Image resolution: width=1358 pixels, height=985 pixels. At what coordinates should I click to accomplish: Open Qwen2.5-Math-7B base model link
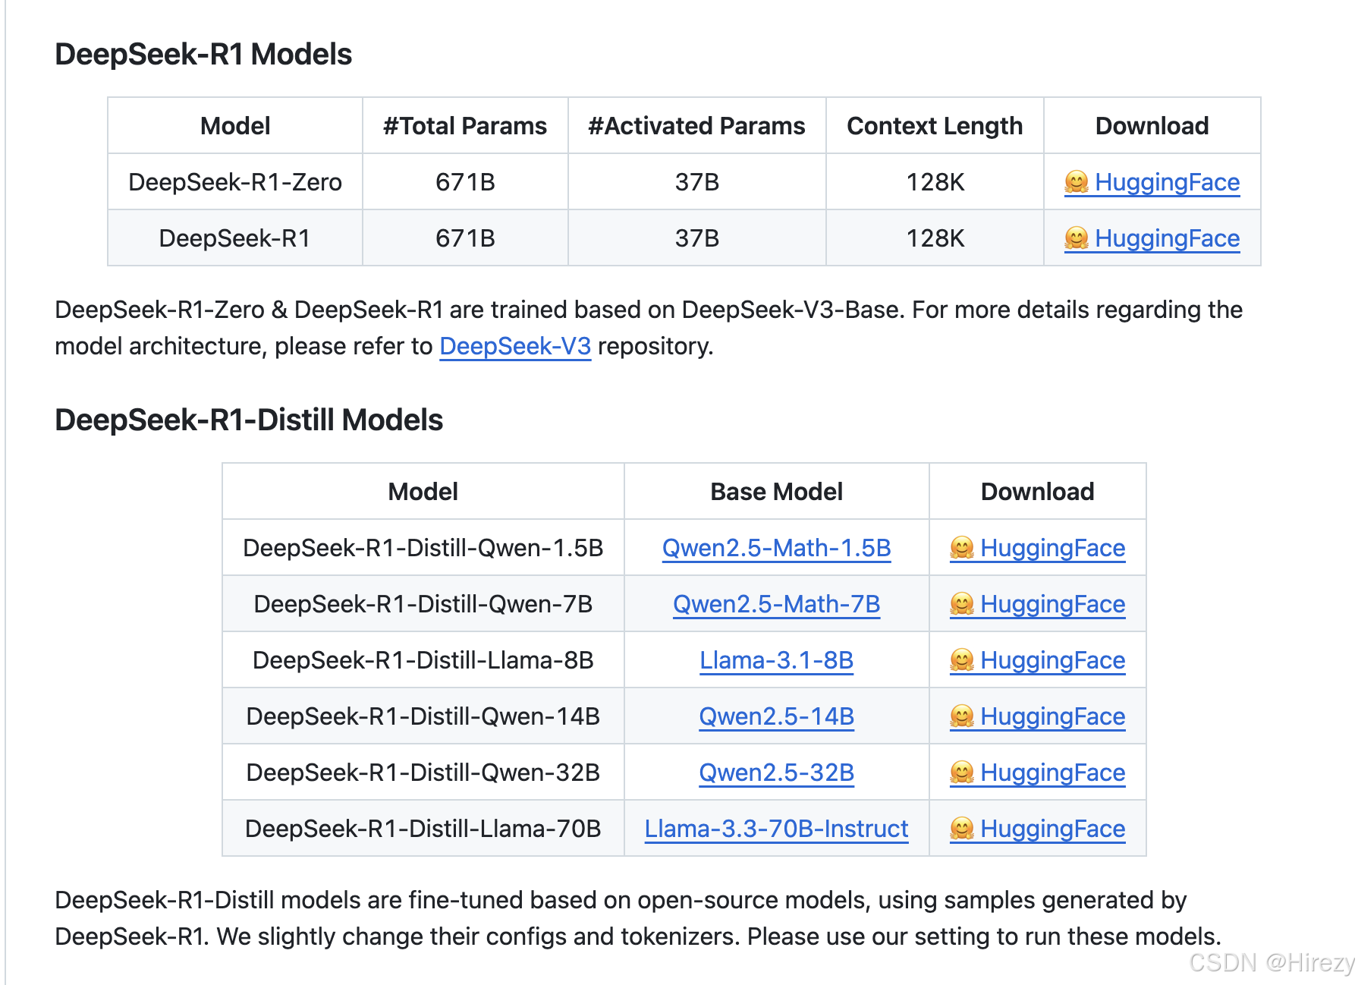pyautogui.click(x=776, y=604)
